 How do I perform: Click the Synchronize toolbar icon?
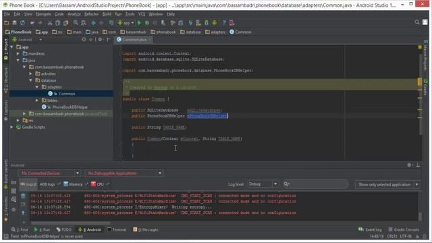(x=22, y=23)
